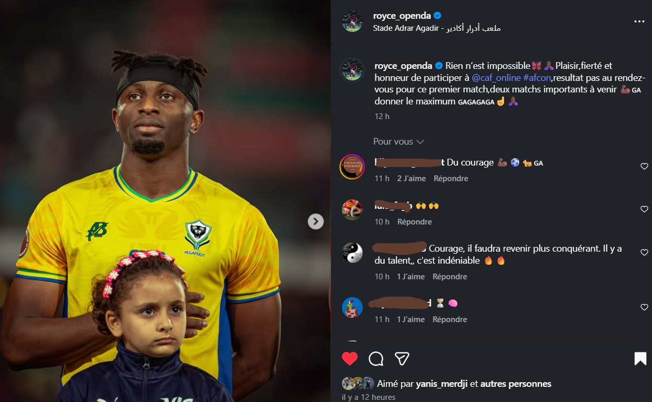Open the three-dot more options menu
The width and height of the screenshot is (652, 402).
click(x=639, y=21)
